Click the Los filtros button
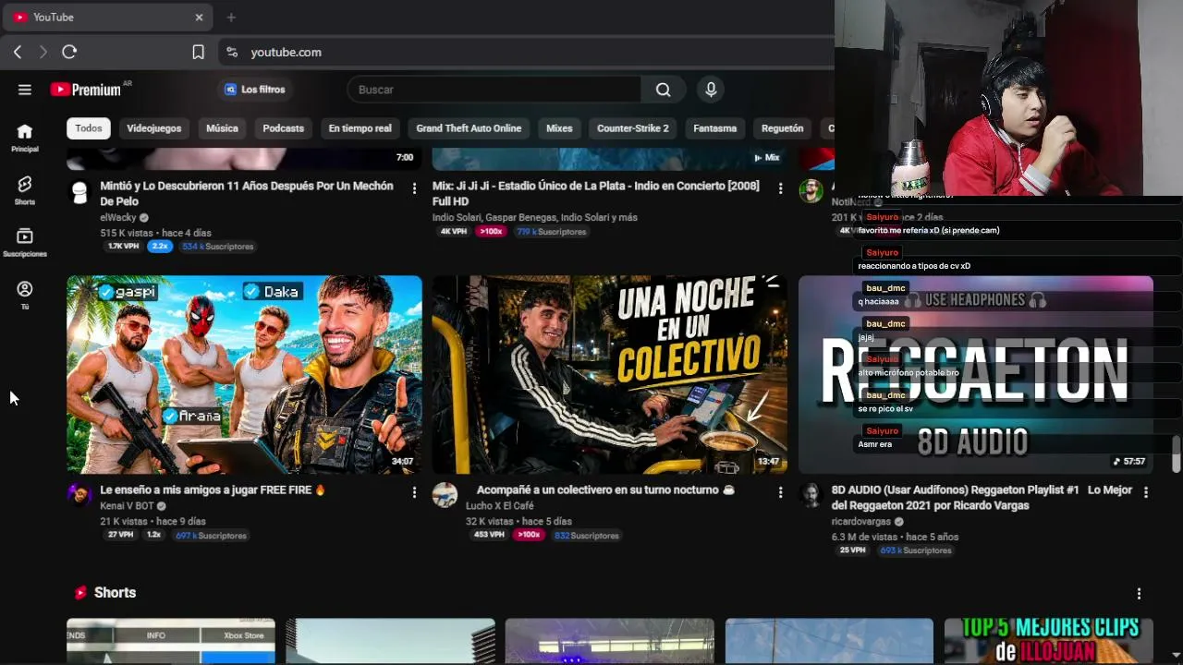 coord(254,90)
